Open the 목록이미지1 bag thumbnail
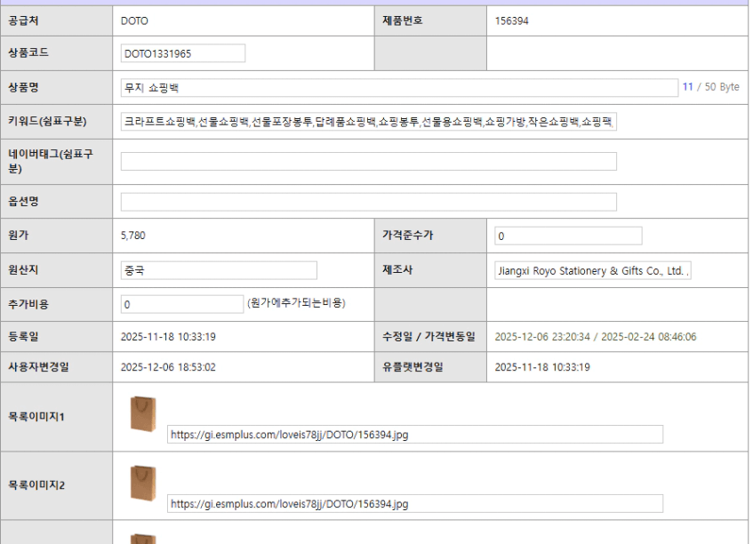The image size is (753, 544). (143, 414)
